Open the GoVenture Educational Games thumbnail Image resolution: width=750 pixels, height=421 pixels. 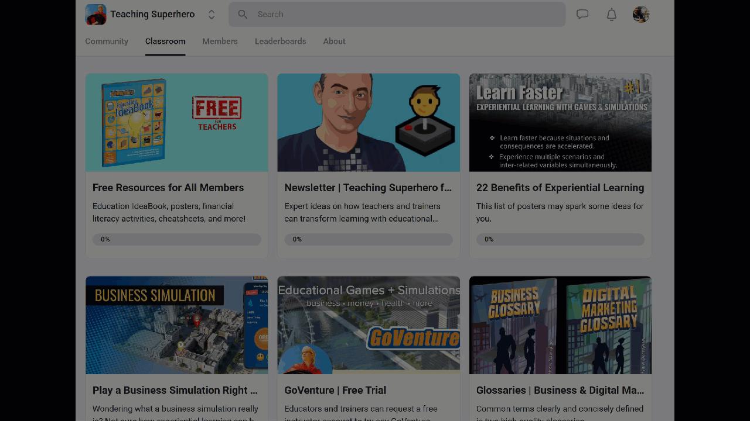point(369,325)
